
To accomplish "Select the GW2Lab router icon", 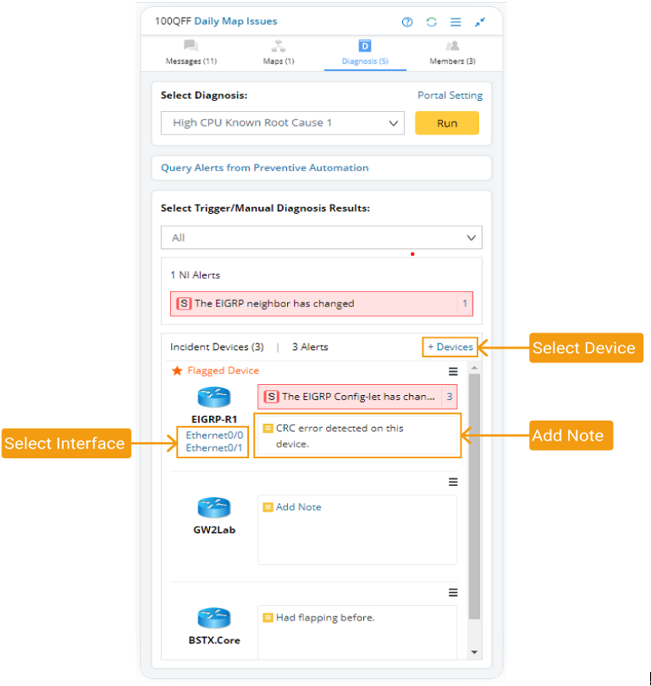I will coord(214,507).
